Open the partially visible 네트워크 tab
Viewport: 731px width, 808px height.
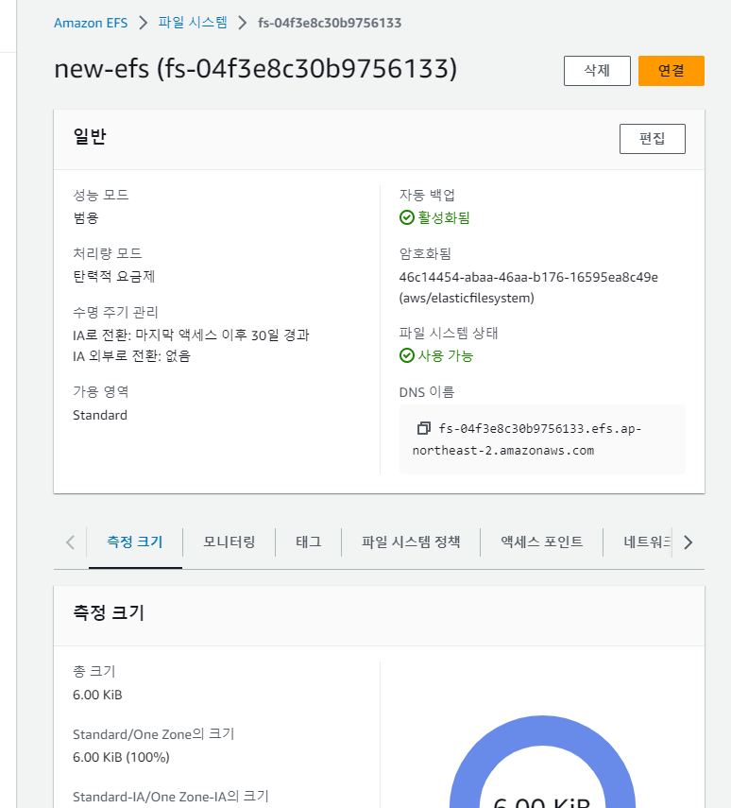click(647, 542)
